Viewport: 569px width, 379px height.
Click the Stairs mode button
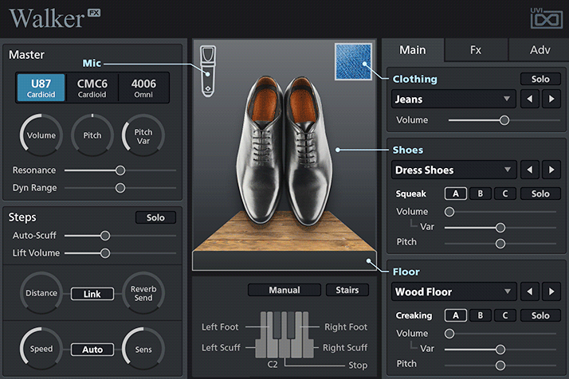click(347, 290)
